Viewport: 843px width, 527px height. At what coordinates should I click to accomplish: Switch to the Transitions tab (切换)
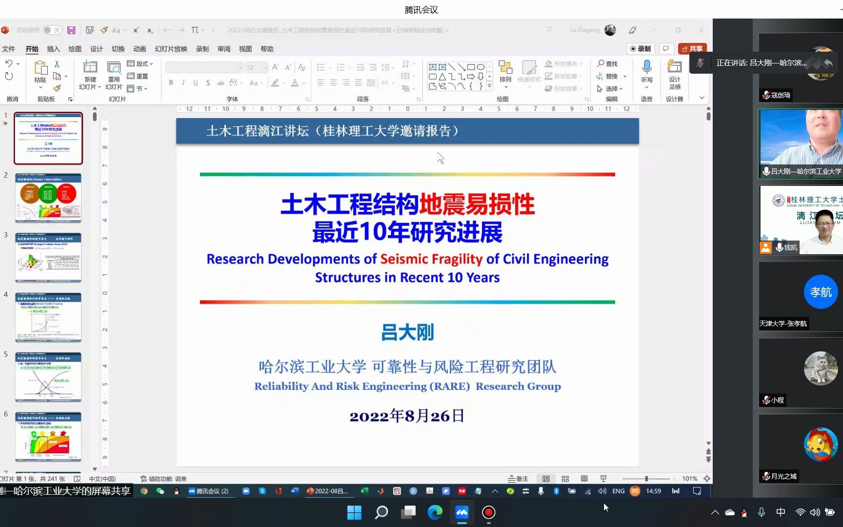118,49
